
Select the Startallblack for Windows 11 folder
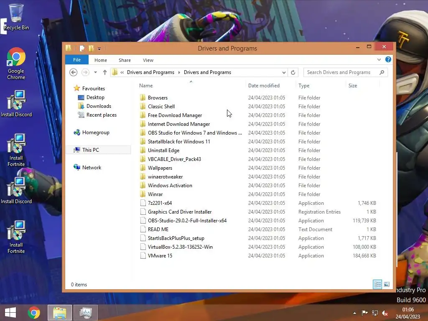tap(179, 141)
